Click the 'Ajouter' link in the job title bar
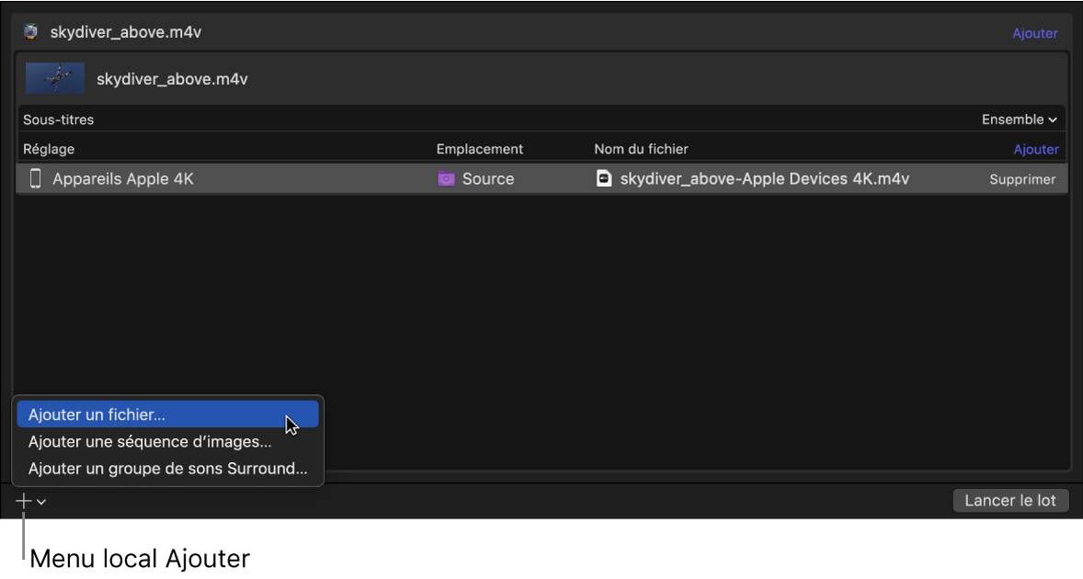 1034,33
